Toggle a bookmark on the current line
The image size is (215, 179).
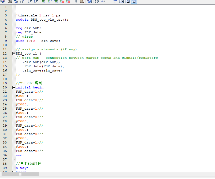44,1
